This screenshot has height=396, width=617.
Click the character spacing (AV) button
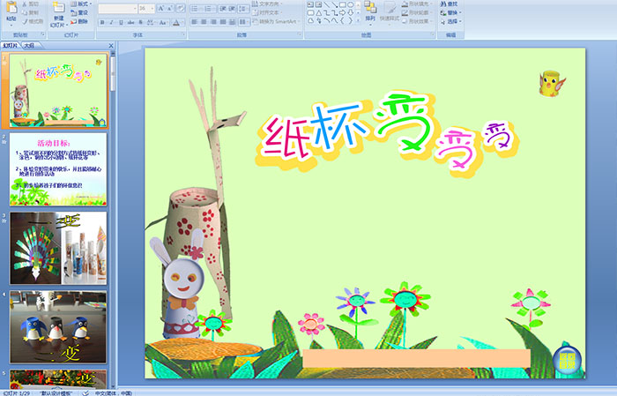152,22
